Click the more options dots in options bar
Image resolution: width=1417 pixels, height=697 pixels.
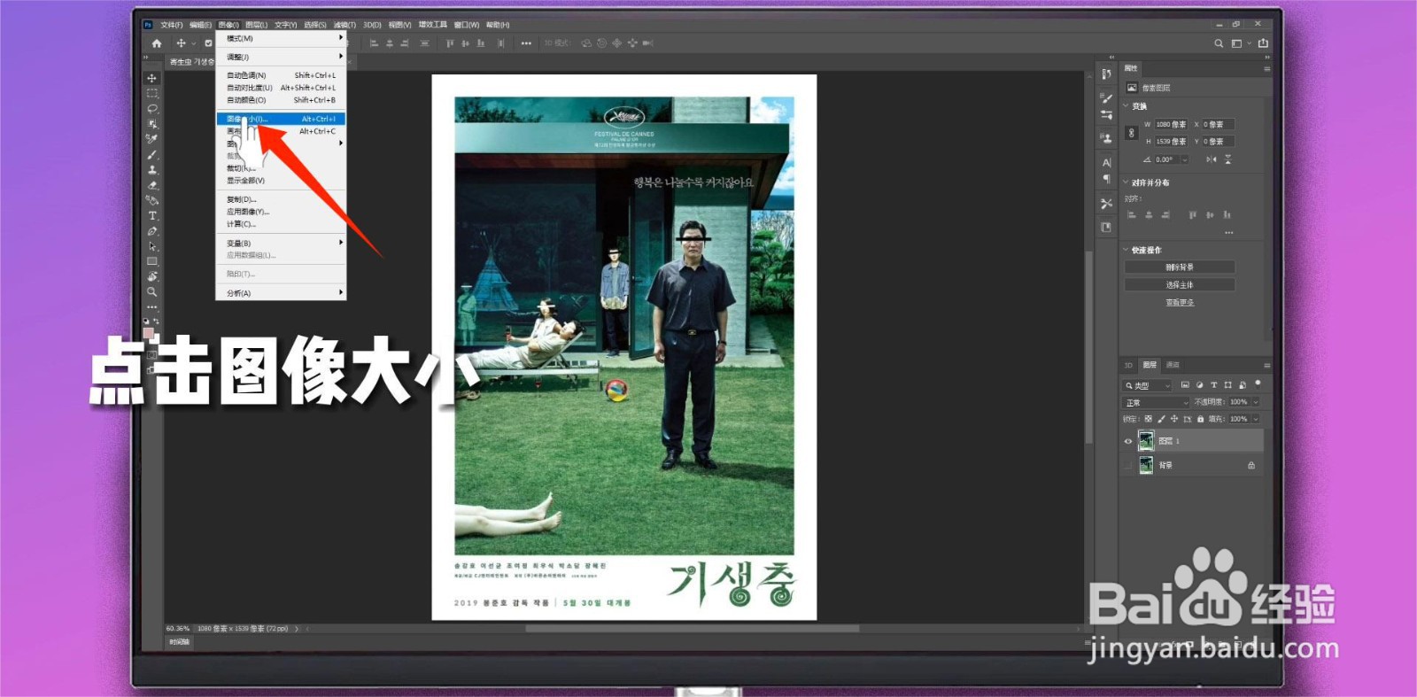tap(526, 43)
